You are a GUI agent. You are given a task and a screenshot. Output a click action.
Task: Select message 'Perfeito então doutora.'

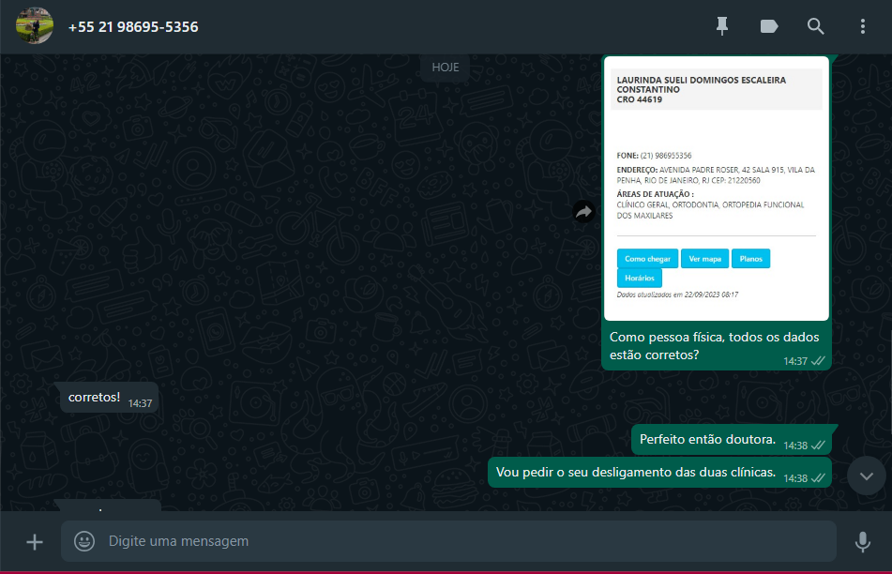click(731, 440)
